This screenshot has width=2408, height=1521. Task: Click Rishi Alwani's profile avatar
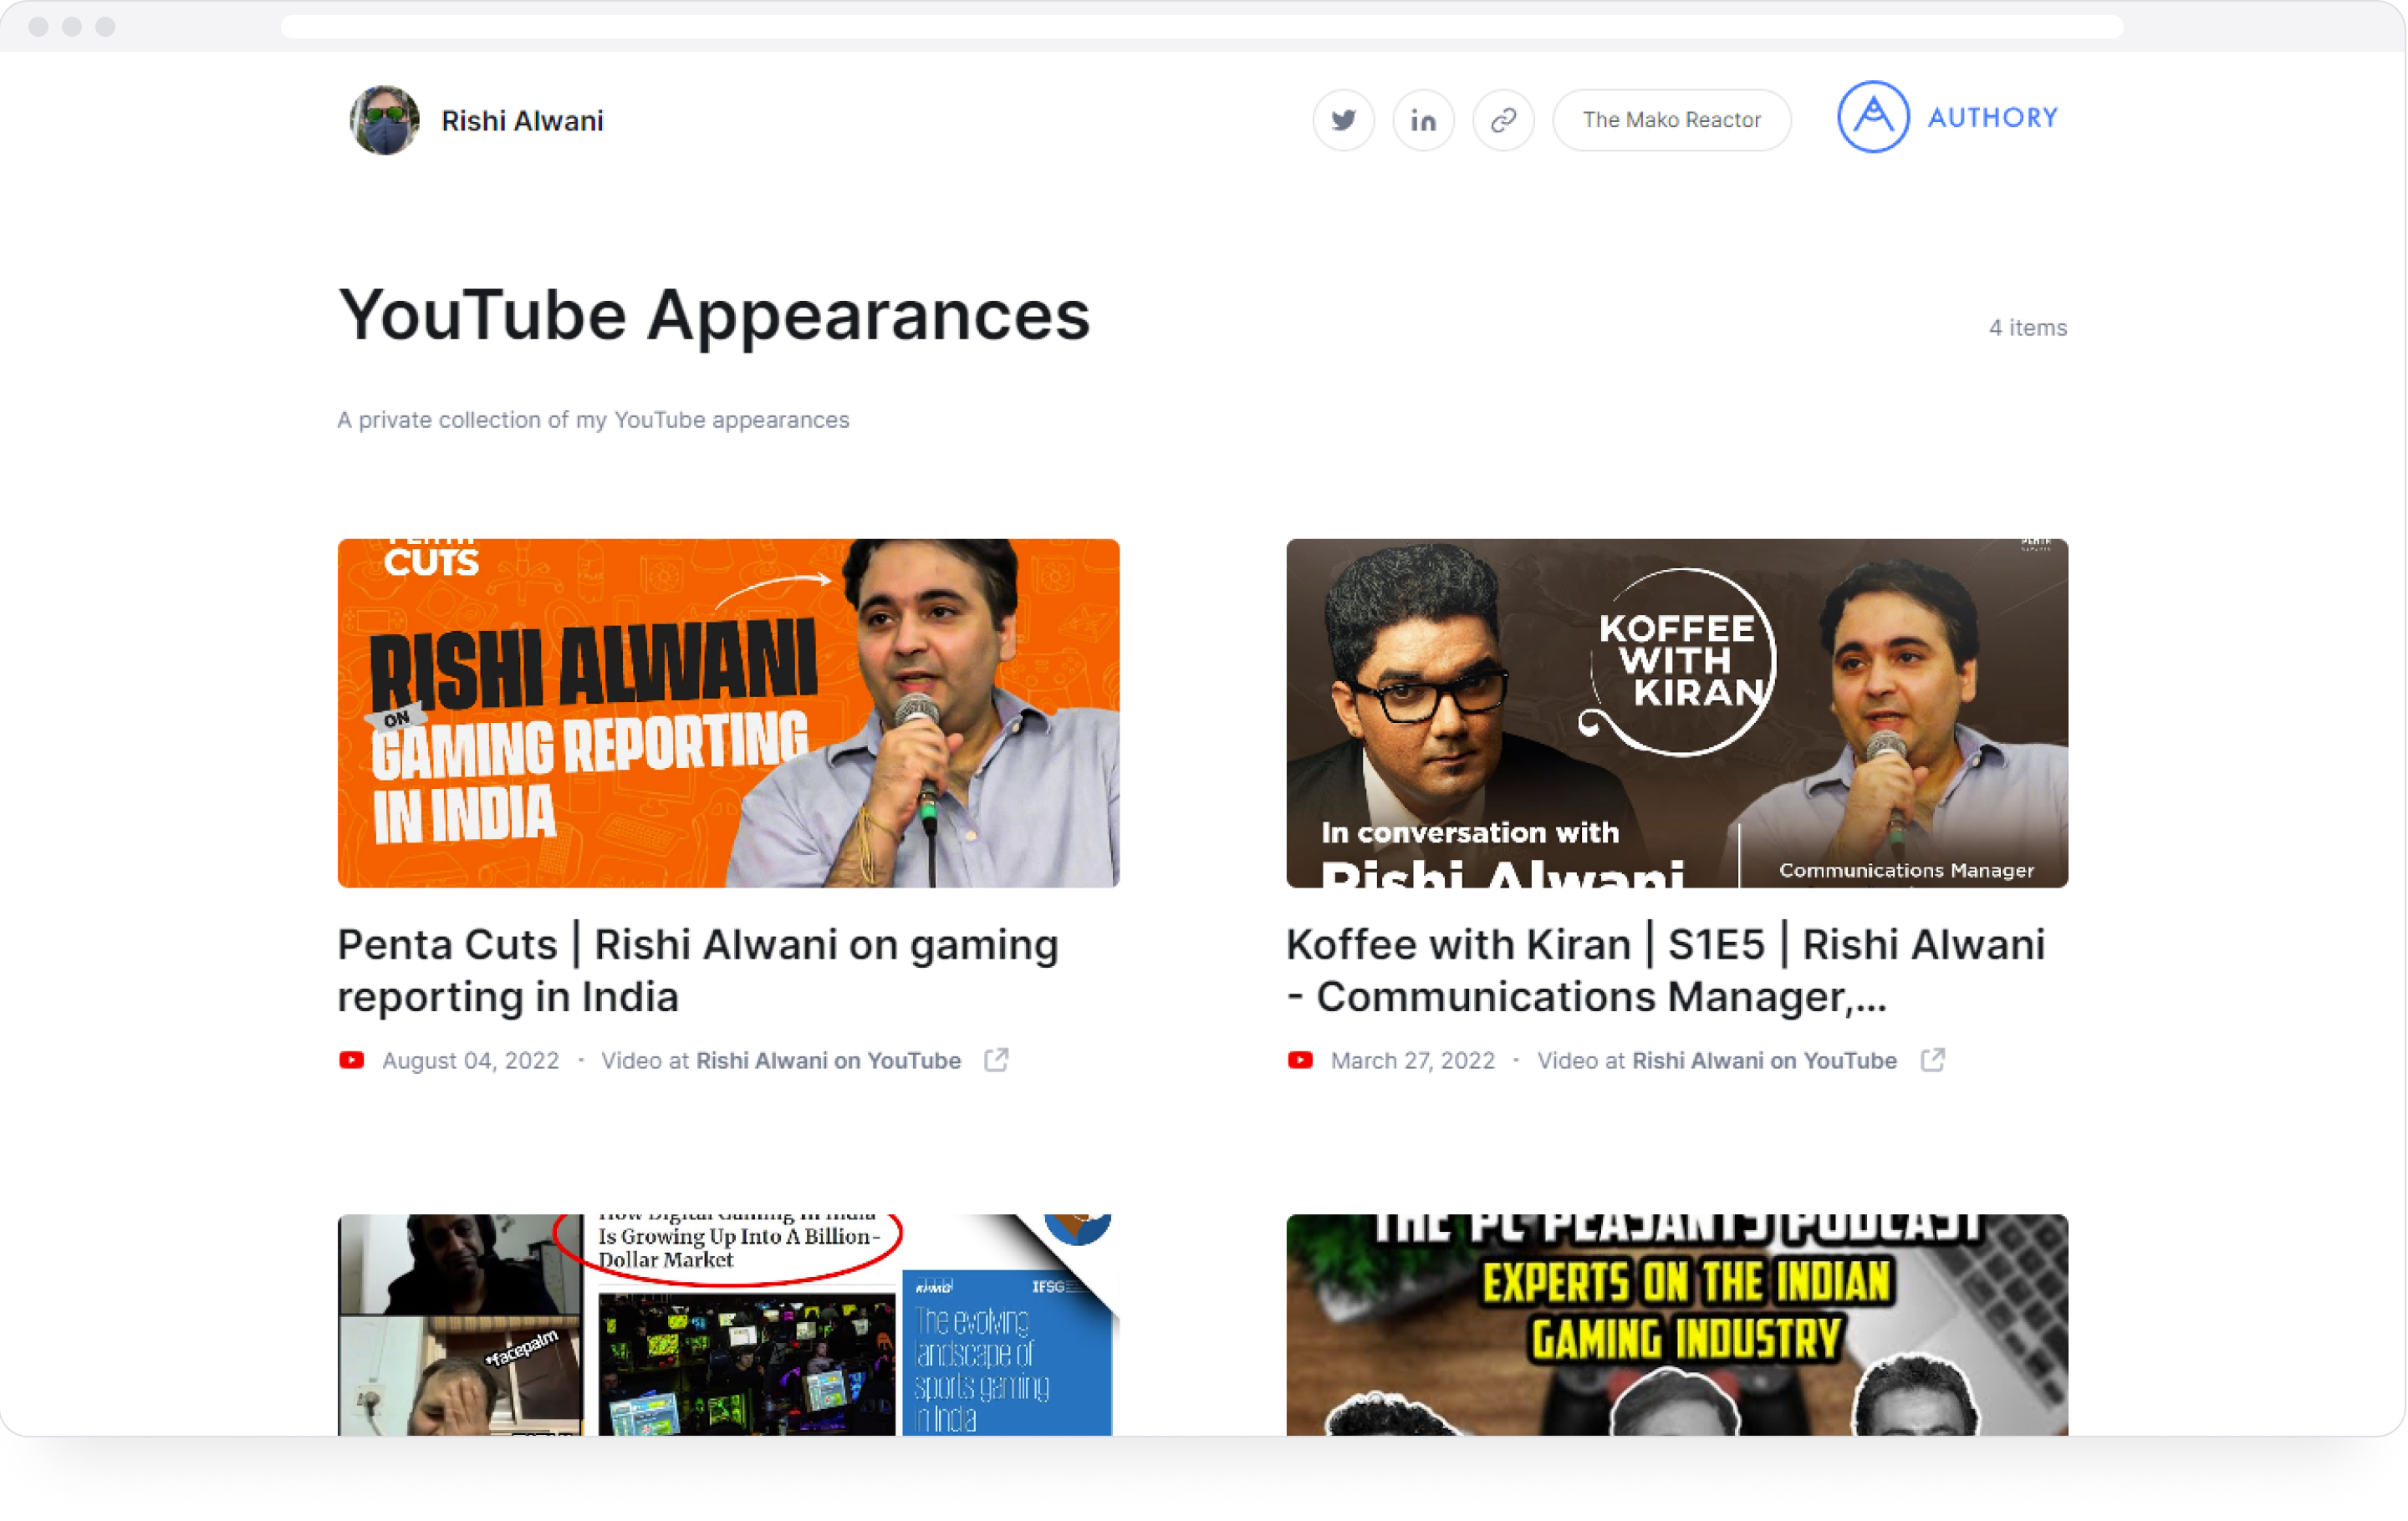click(384, 120)
